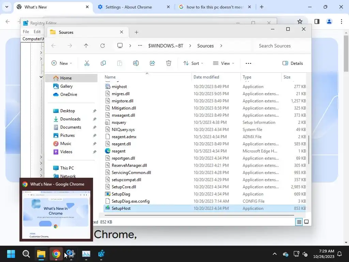Select the reagent Microsoft Edge file
This screenshot has height=262, width=349.
coord(205,151)
